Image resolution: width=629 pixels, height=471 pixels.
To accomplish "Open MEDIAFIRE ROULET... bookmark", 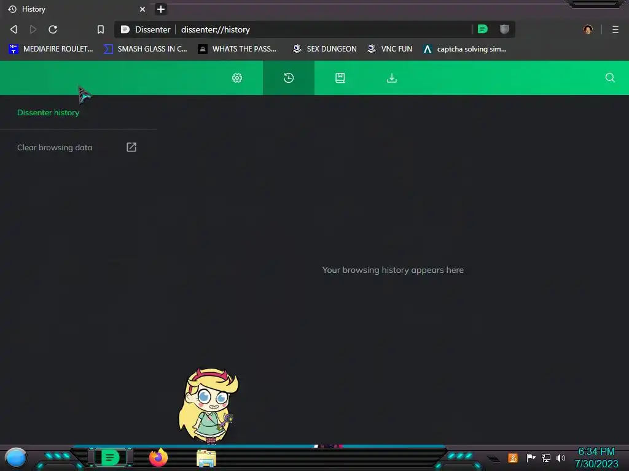I will pos(50,49).
